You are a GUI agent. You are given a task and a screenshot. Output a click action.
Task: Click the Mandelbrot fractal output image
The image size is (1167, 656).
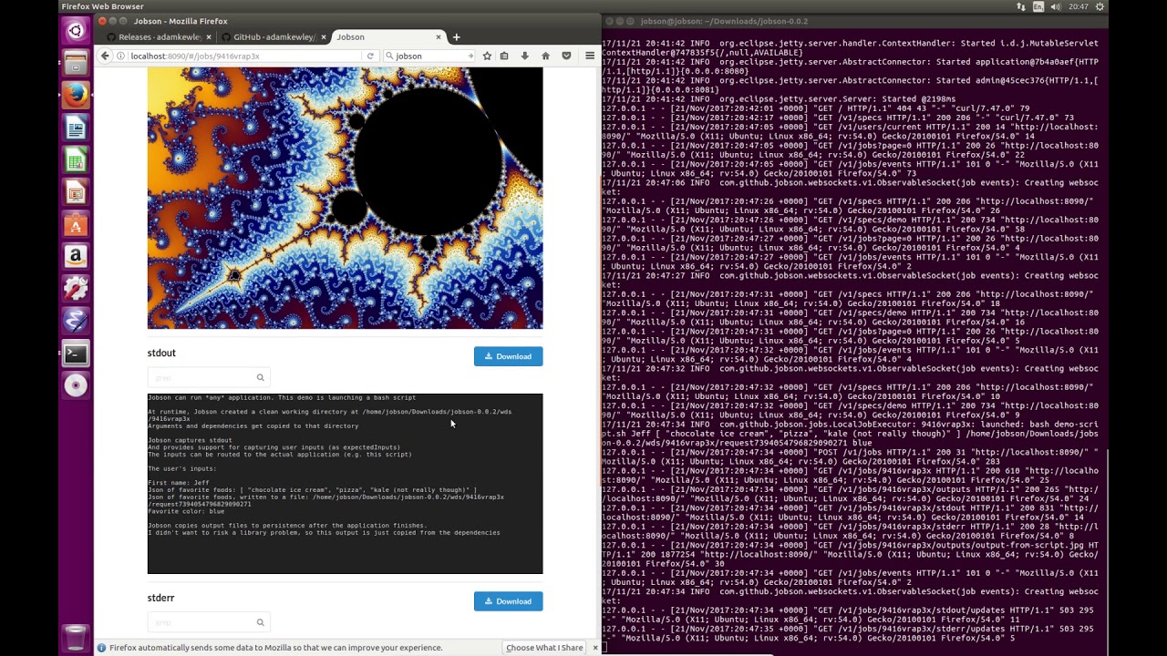pyautogui.click(x=345, y=198)
